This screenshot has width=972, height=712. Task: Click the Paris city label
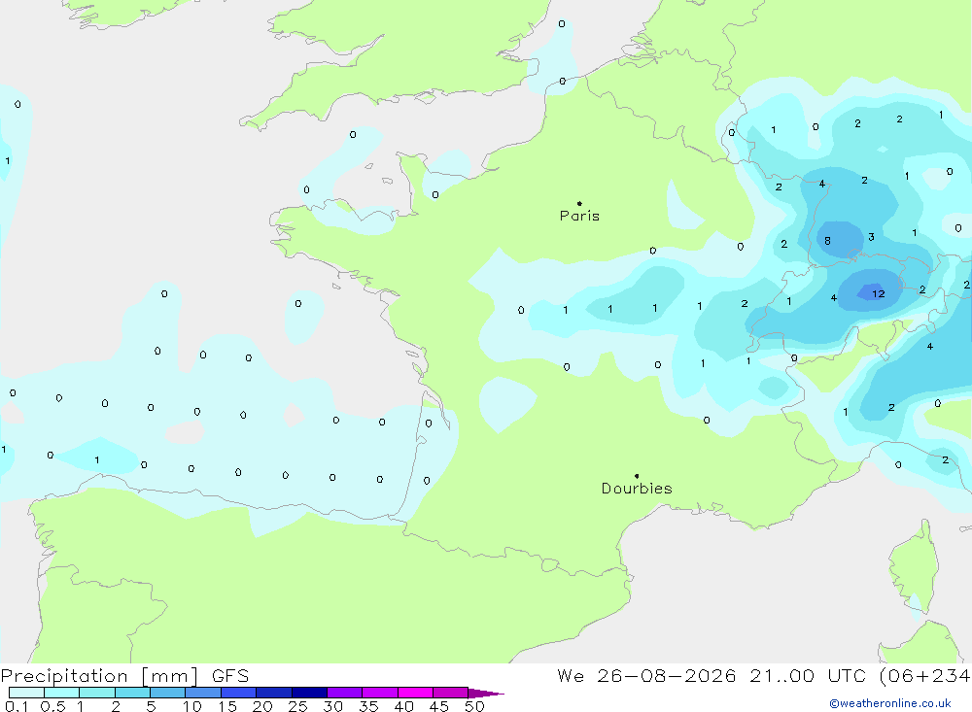(x=579, y=216)
